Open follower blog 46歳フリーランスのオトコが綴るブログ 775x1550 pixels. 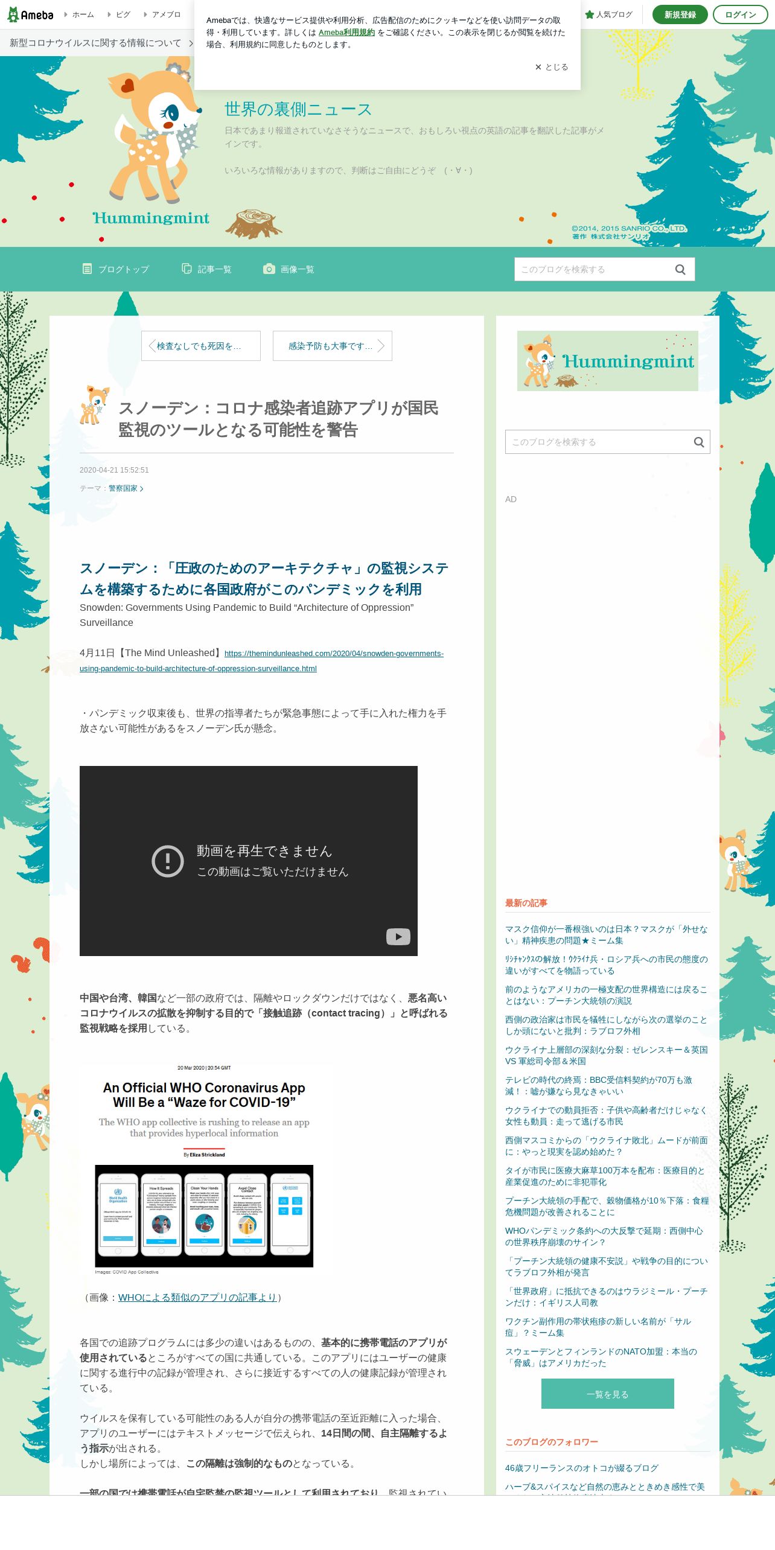[582, 1468]
